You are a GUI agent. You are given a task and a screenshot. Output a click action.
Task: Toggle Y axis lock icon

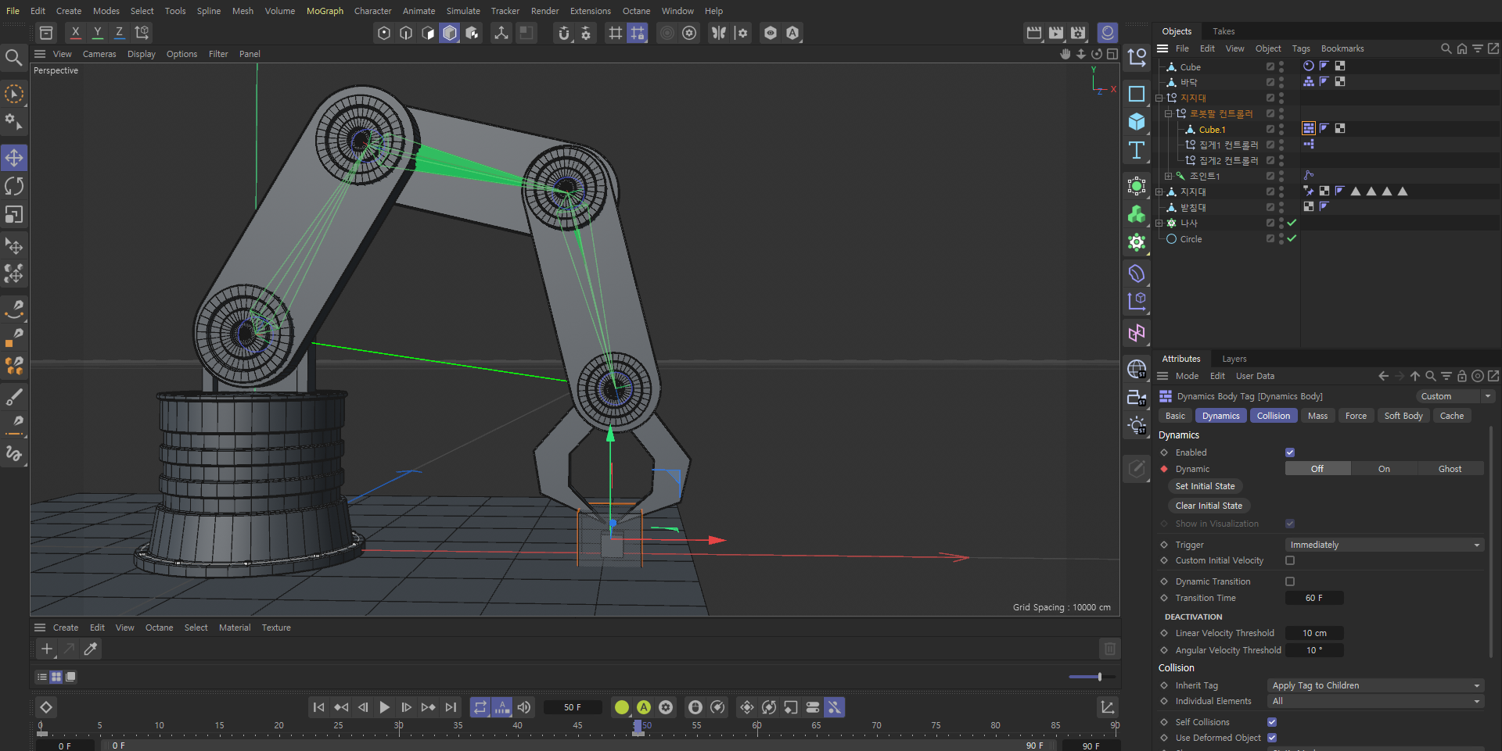point(97,33)
